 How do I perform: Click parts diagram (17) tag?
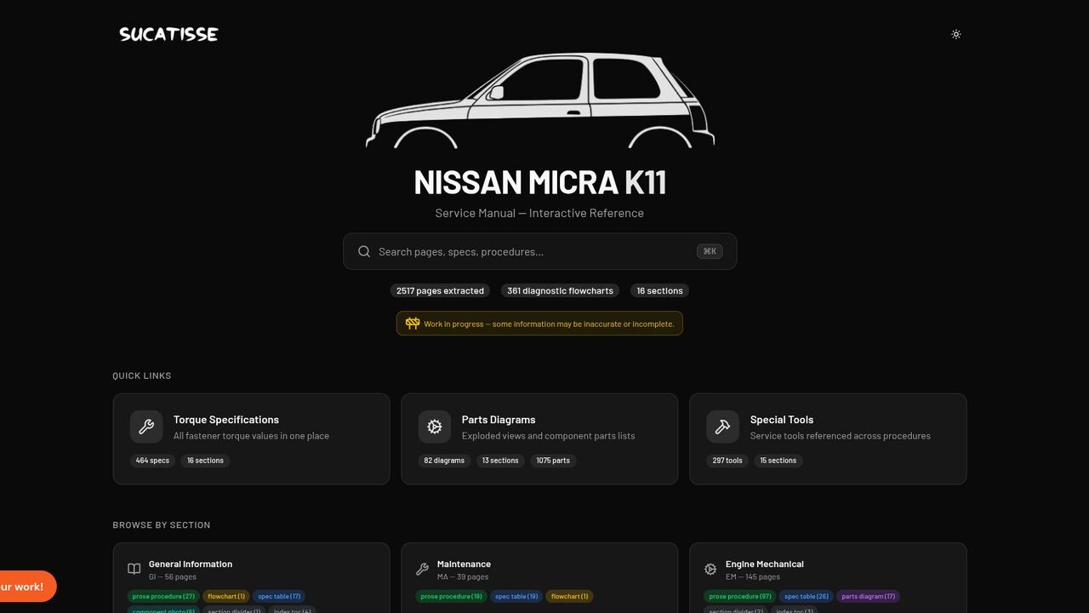coord(868,596)
